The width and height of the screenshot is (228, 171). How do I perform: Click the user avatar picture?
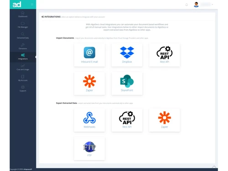(x=196, y=5)
